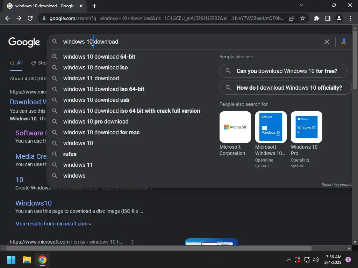
Task: Click the browser Forward arrow
Action: click(19, 18)
